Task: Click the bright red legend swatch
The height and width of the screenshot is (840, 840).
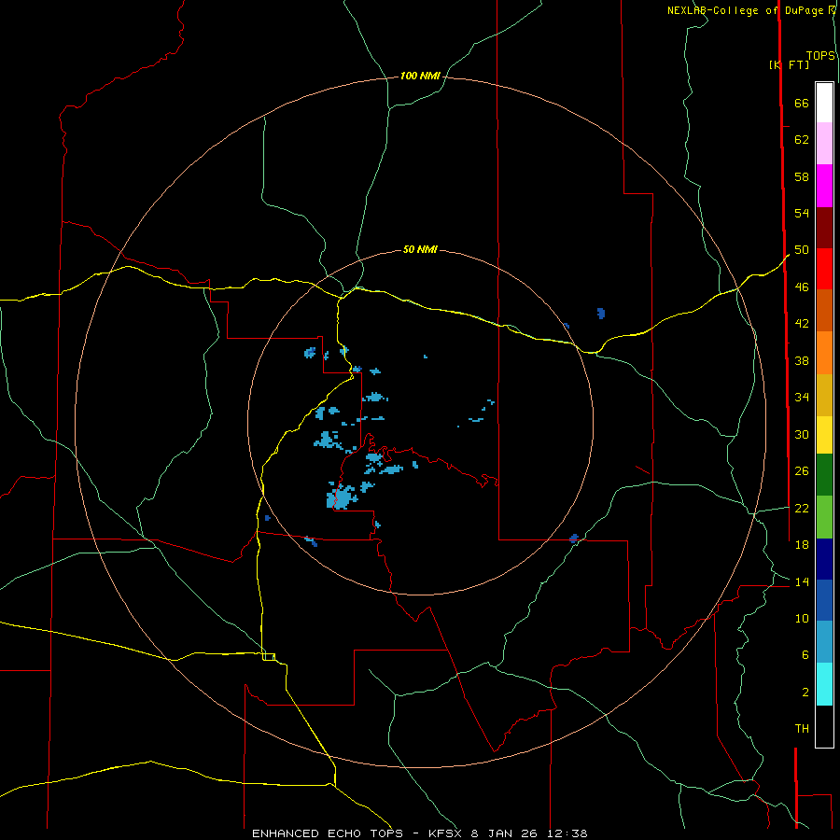Action: pos(824,269)
